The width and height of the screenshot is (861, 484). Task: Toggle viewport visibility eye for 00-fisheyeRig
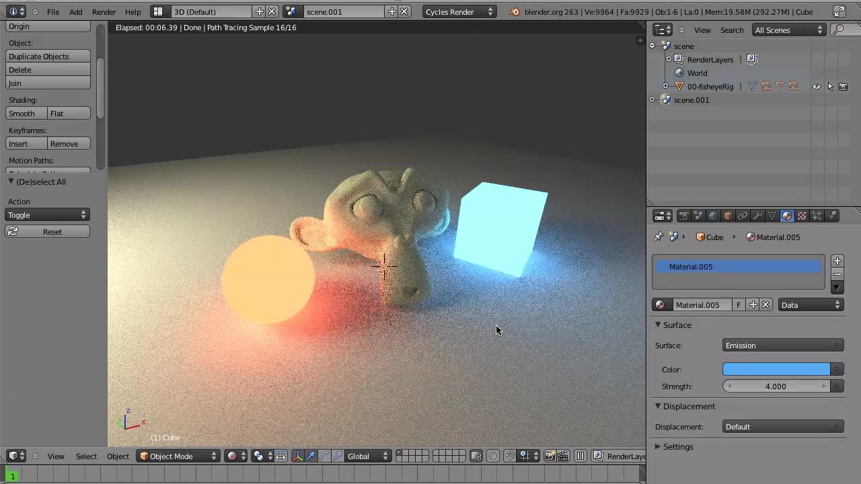tap(816, 86)
